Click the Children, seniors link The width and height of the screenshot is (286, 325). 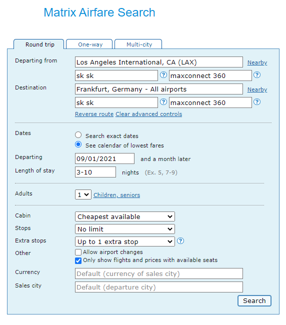(116, 195)
